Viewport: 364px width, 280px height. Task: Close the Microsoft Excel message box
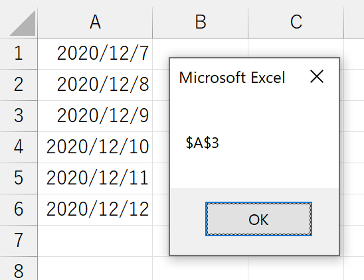click(317, 76)
